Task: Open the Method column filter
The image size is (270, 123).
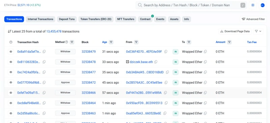Action: click(x=72, y=42)
